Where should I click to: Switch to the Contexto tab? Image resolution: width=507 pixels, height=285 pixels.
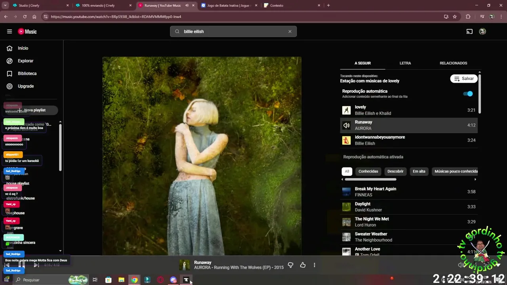pyautogui.click(x=292, y=6)
